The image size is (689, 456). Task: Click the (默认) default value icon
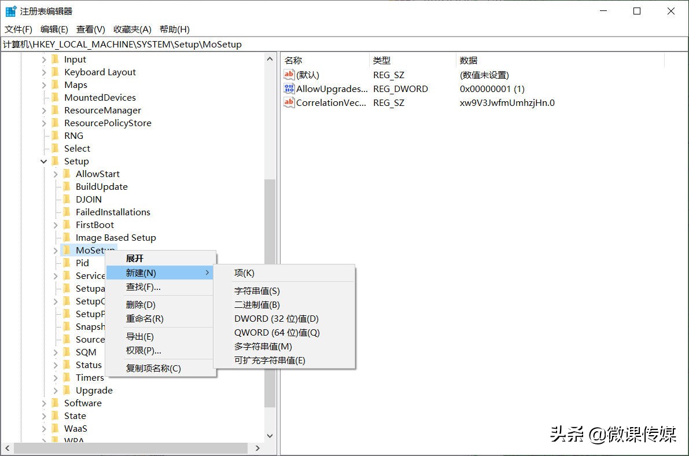coord(289,75)
